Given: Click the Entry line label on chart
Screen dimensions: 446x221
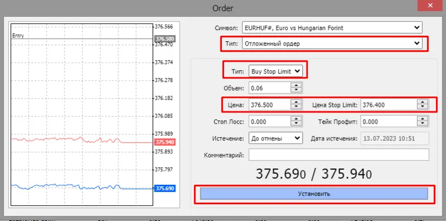Looking at the screenshot, I should click(x=18, y=36).
